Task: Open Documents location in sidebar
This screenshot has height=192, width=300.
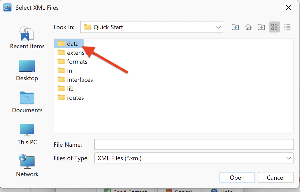Action: pyautogui.click(x=27, y=102)
